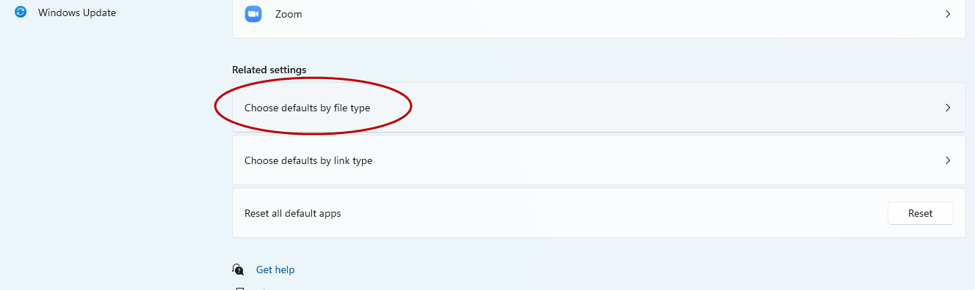Open Choose defaults by file type
The height and width of the screenshot is (290, 975).
(599, 108)
